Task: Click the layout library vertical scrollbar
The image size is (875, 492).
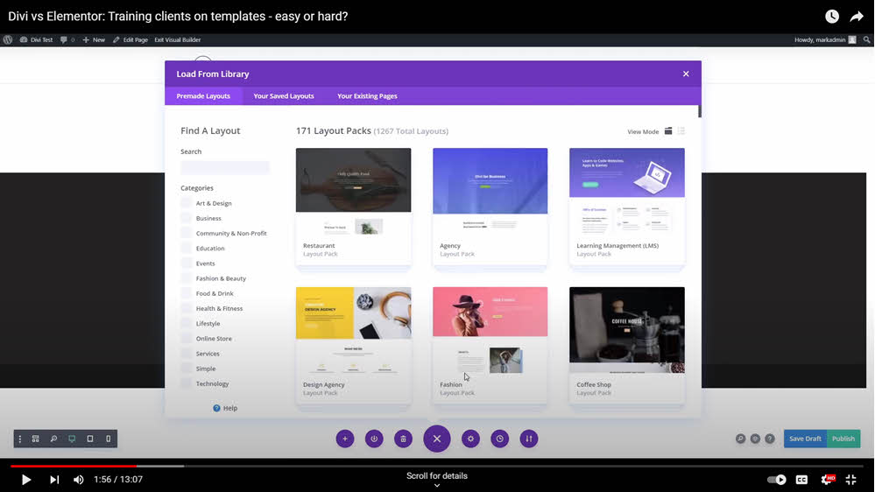Action: (699, 111)
